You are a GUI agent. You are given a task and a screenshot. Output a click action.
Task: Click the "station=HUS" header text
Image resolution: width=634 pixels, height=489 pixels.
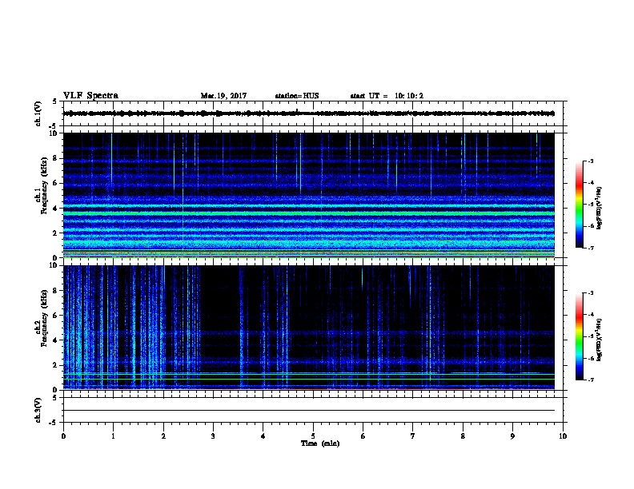[297, 96]
